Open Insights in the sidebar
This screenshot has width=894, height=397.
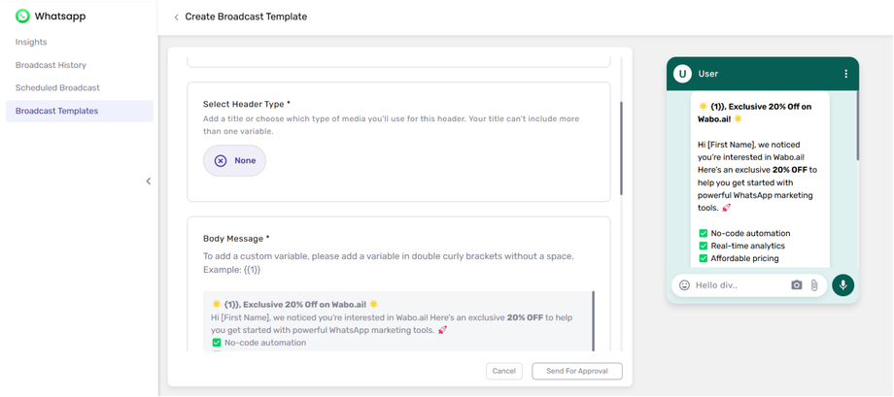click(31, 42)
